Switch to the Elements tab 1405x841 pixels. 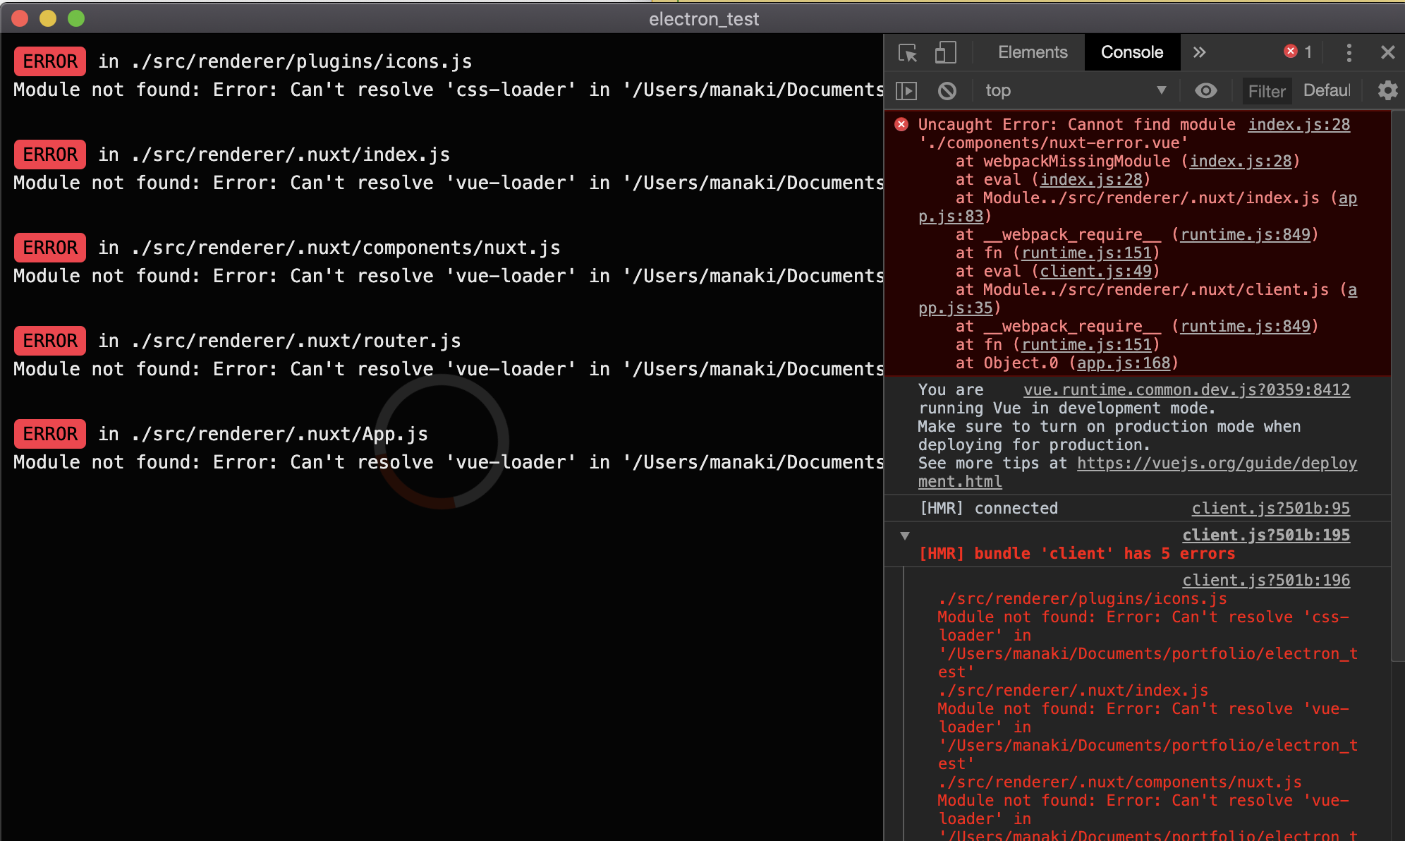tap(1033, 52)
